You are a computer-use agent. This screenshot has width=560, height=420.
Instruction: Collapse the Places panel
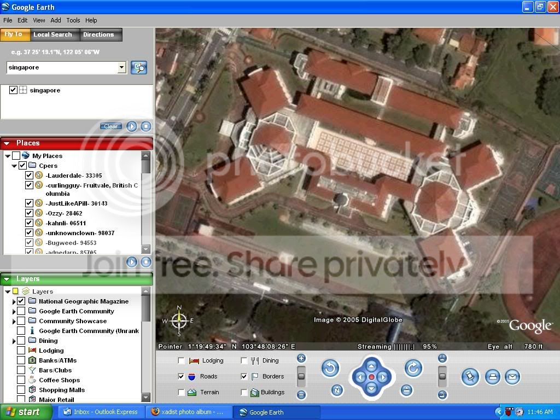[7, 143]
